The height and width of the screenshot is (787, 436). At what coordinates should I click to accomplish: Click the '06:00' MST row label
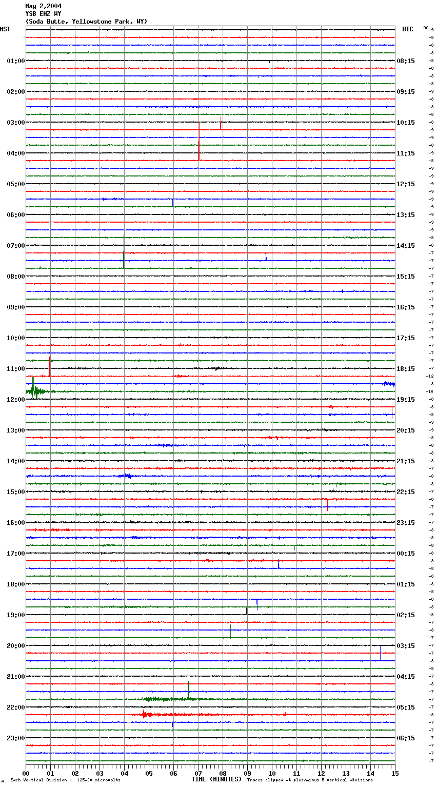coord(16,215)
